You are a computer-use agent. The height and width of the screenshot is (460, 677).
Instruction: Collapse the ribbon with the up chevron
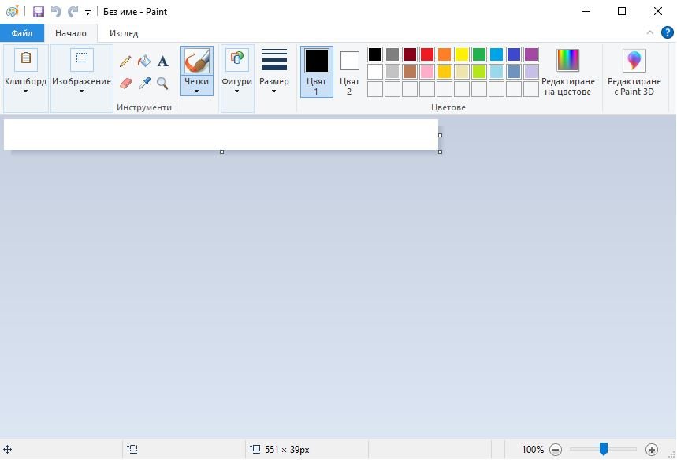tap(649, 32)
